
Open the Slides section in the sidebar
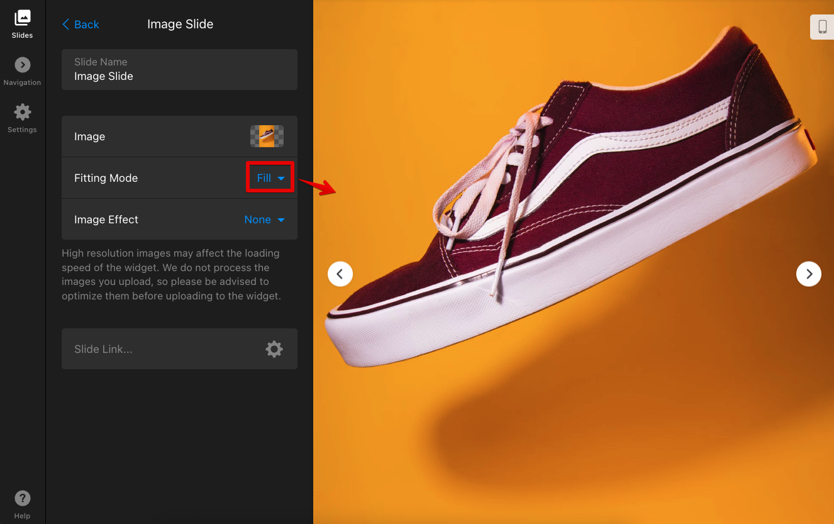(x=22, y=24)
